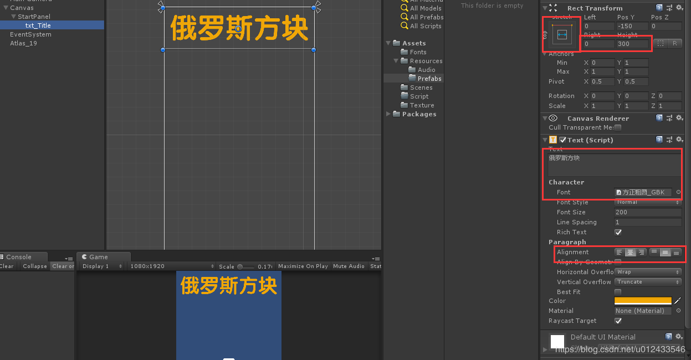The height and width of the screenshot is (360, 691).
Task: Set horizontal alignment to left
Action: point(620,253)
